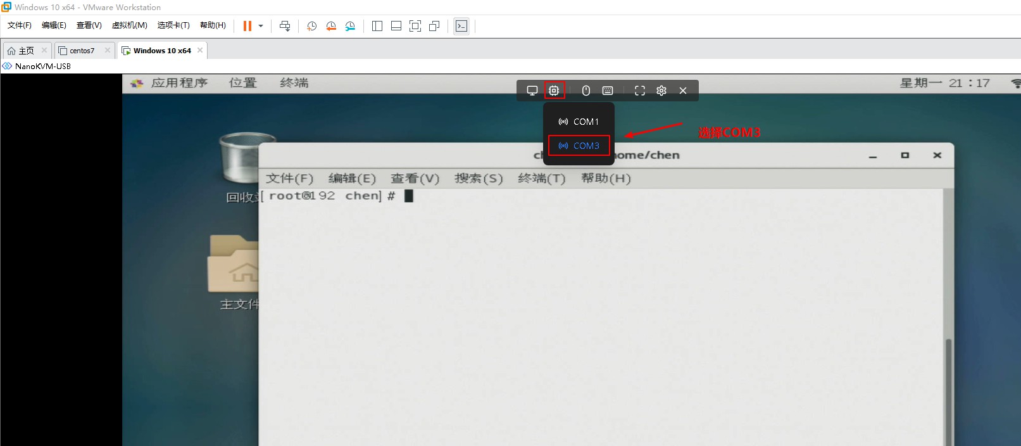Click the terminal vertical scrollbar
Image resolution: width=1021 pixels, height=446 pixels.
[948, 392]
